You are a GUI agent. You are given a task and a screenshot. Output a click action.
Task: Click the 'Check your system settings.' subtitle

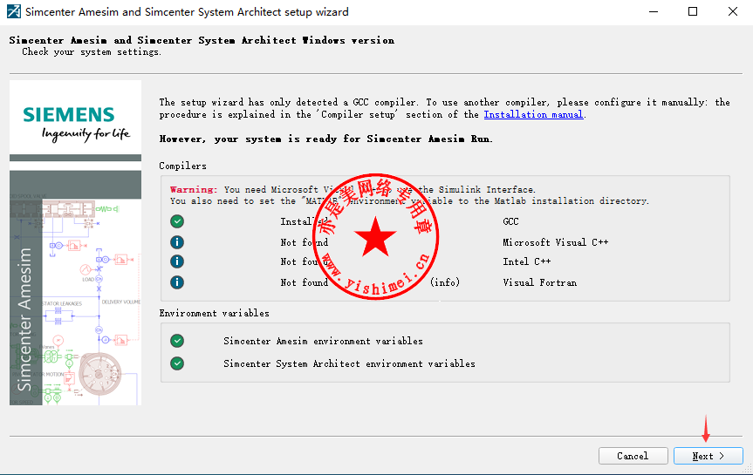click(x=92, y=51)
